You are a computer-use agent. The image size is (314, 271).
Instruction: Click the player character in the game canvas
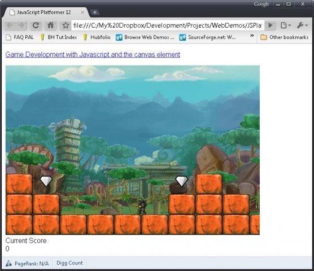coord(142,206)
